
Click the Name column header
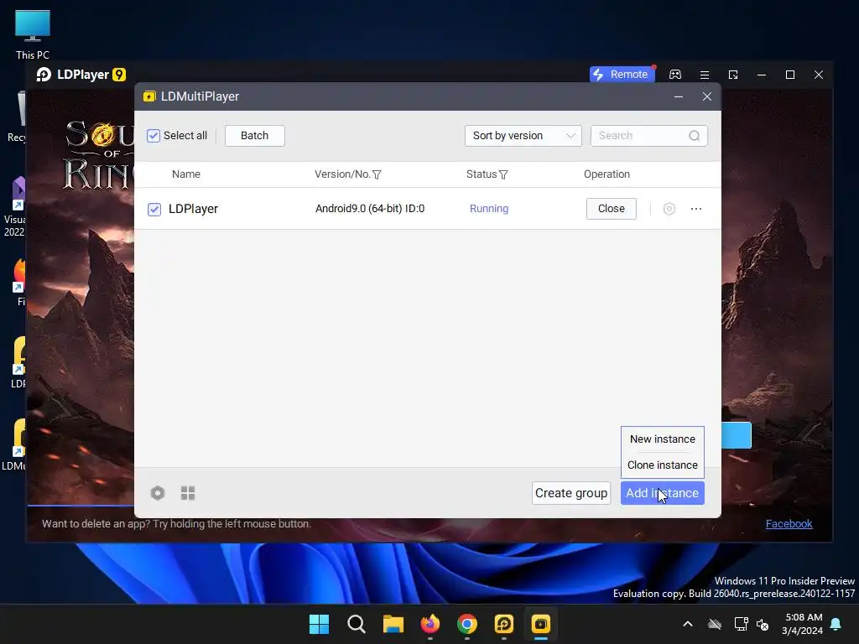pos(186,174)
